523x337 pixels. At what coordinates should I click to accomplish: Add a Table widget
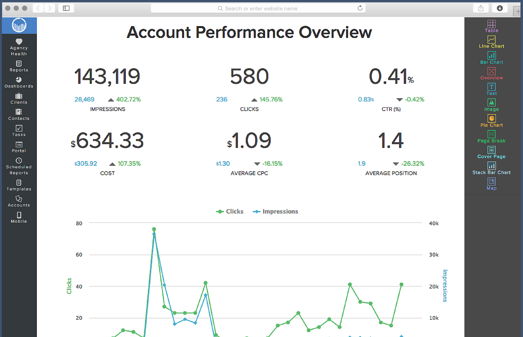pos(491,26)
